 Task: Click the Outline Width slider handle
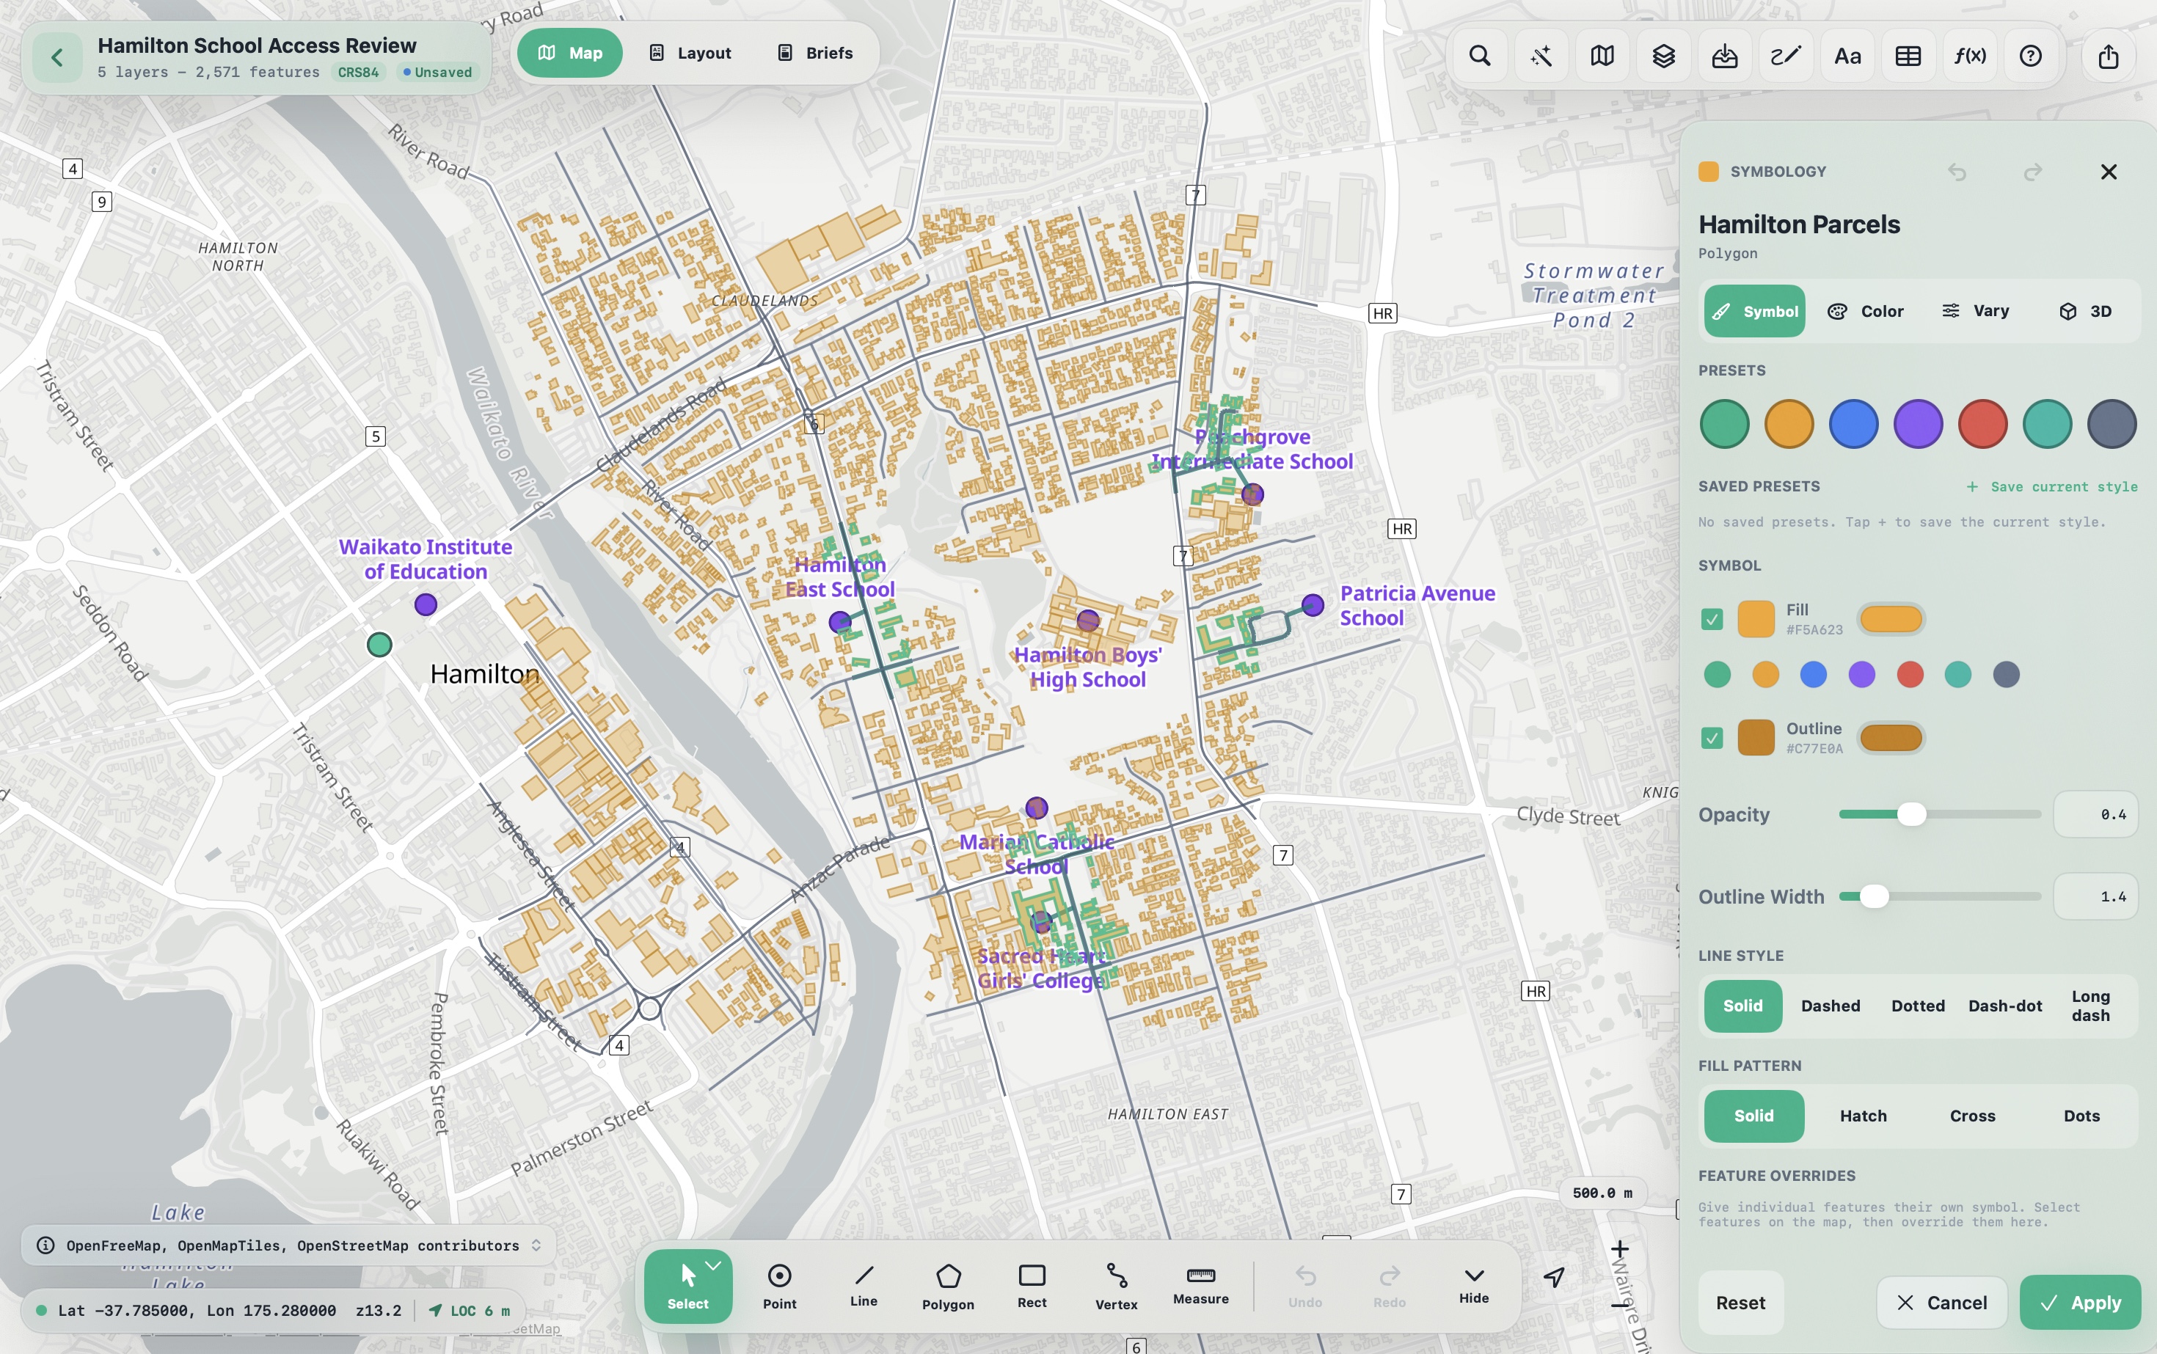[1874, 896]
